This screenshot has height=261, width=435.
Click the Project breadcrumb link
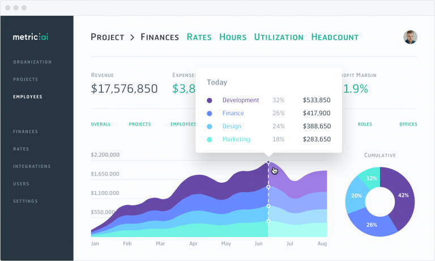[107, 37]
